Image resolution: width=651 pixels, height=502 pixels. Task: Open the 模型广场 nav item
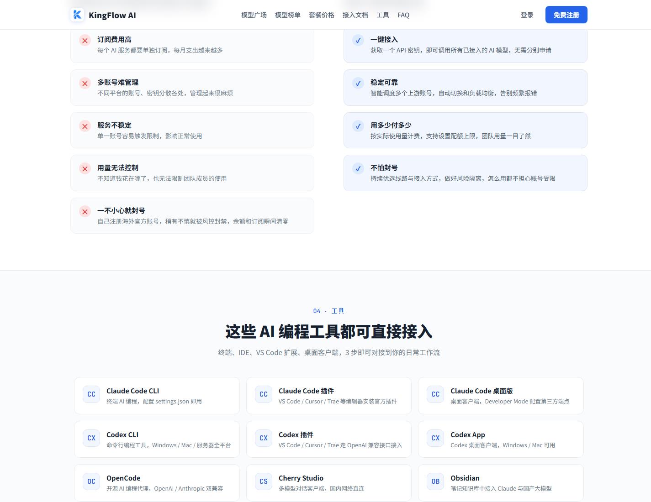pos(254,15)
